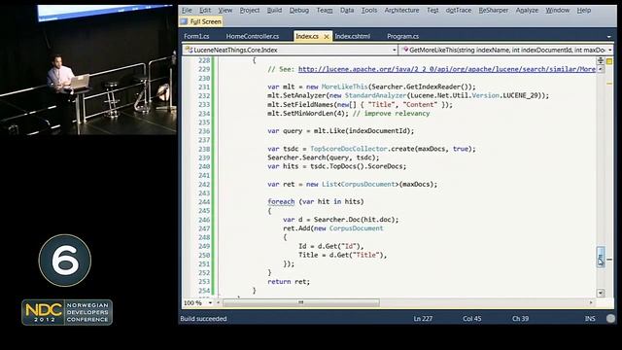Open the document tabs overflow dropdown
Image resolution: width=622 pixels, height=350 pixels.
(x=609, y=37)
